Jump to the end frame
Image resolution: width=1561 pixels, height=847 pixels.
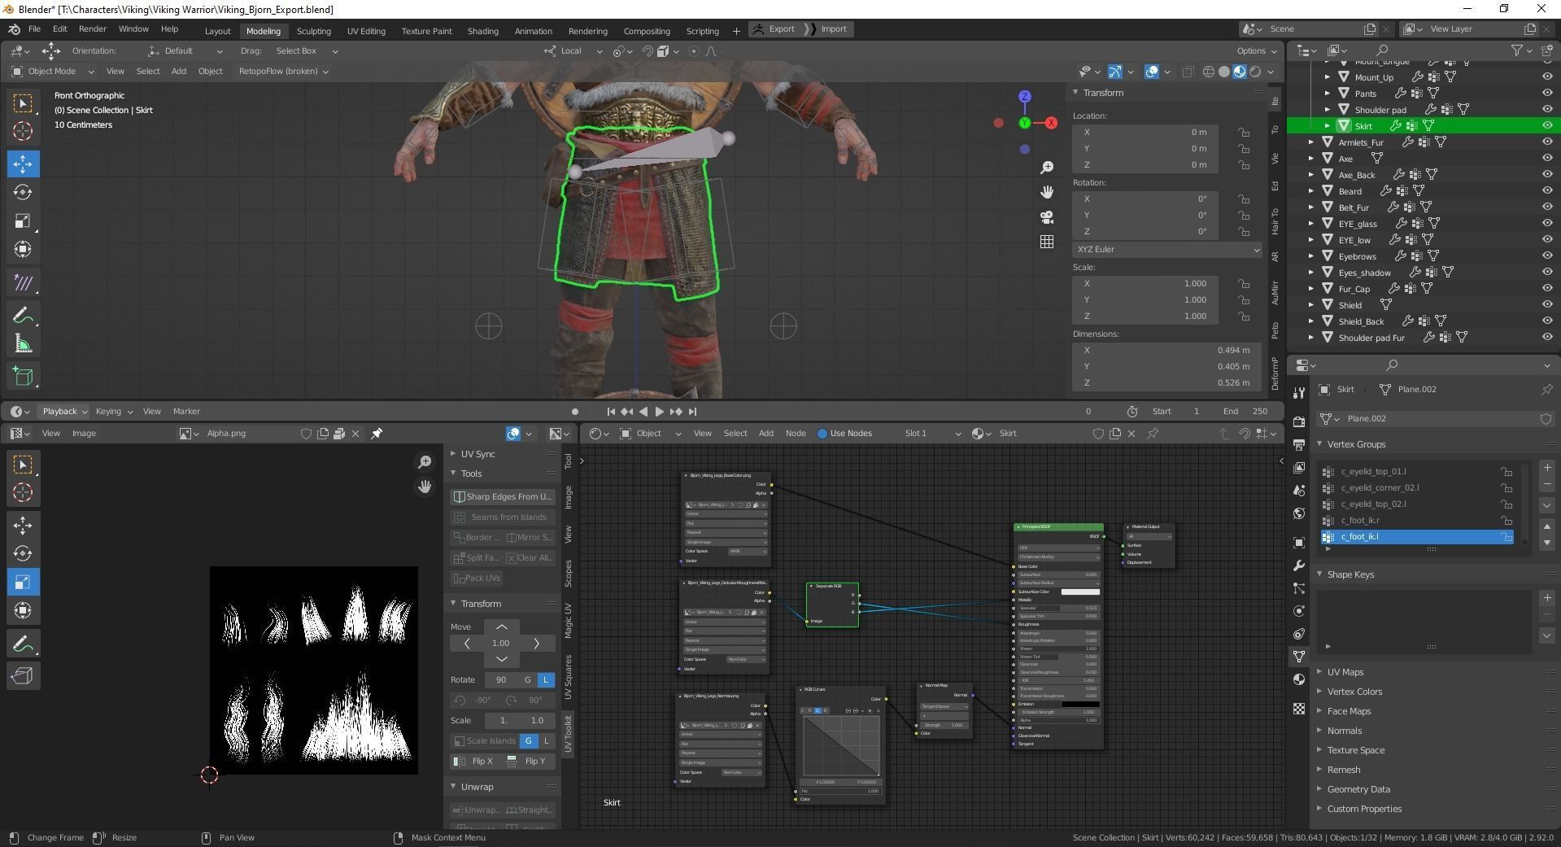[x=692, y=412]
